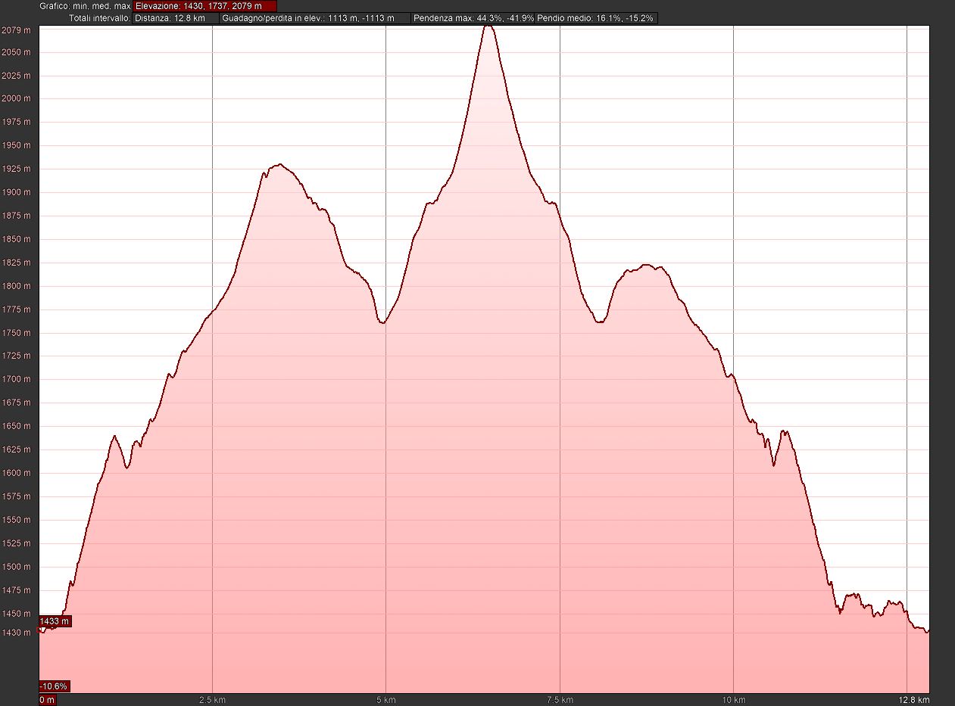Click the 5 km axis label

[386, 700]
